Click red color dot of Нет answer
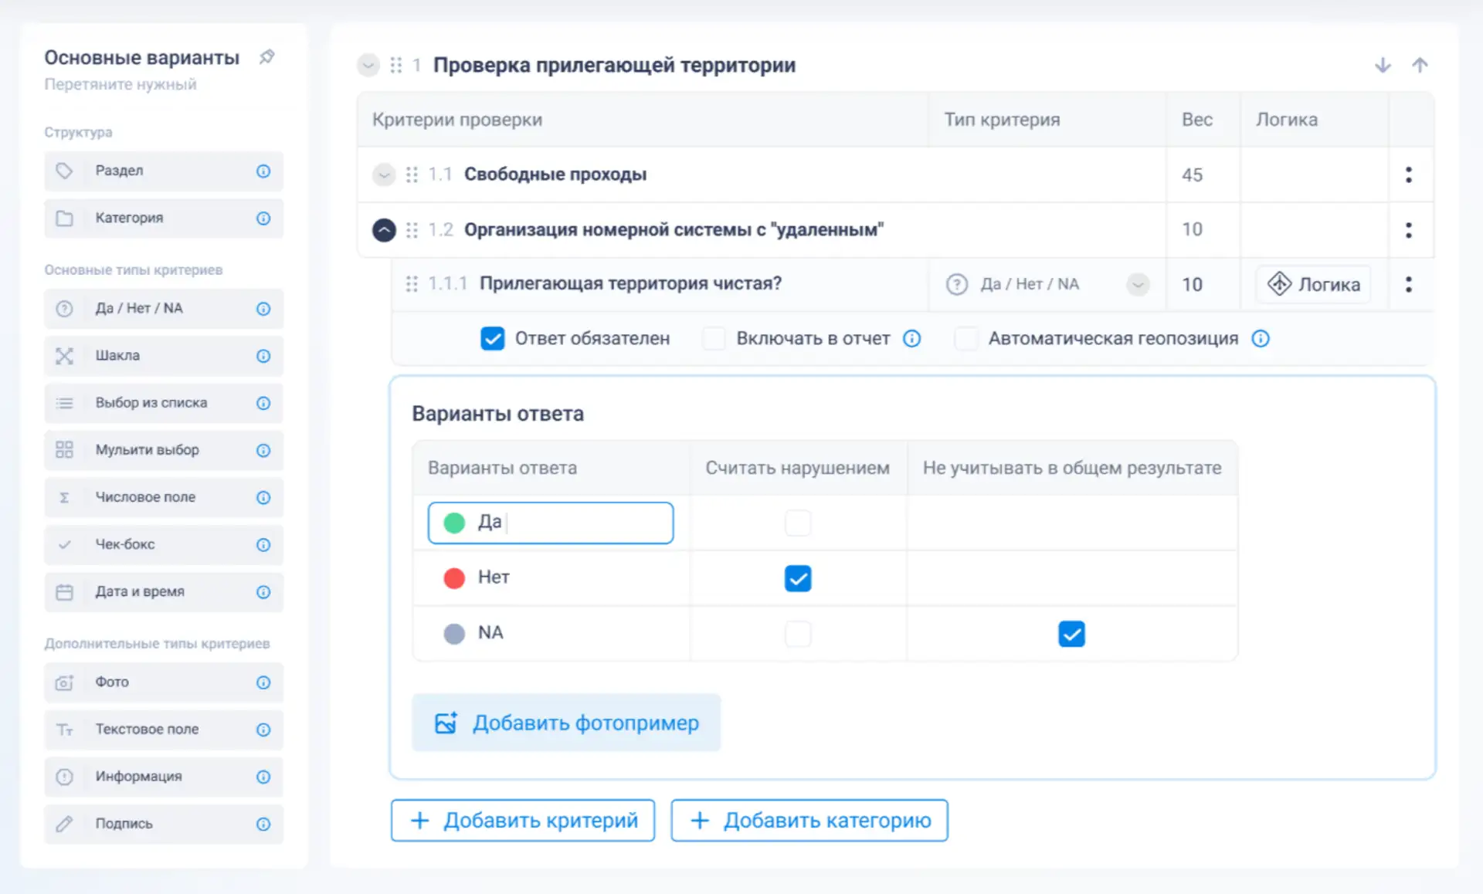Viewport: 1483px width, 894px height. [454, 578]
